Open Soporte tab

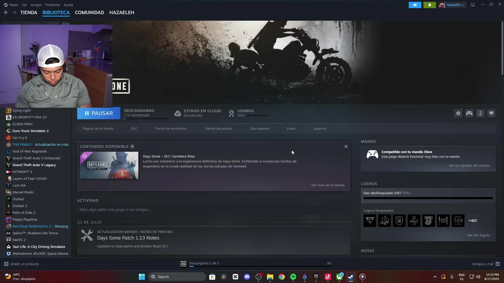click(x=319, y=129)
